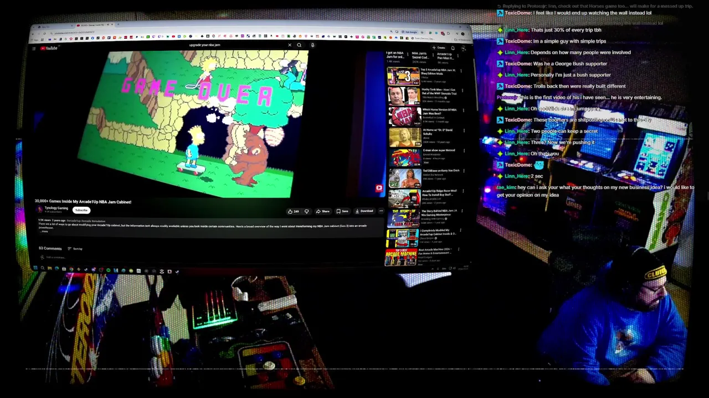Click the red YouTube icon beside the player
Screen dimensions: 709x398
pos(379,188)
